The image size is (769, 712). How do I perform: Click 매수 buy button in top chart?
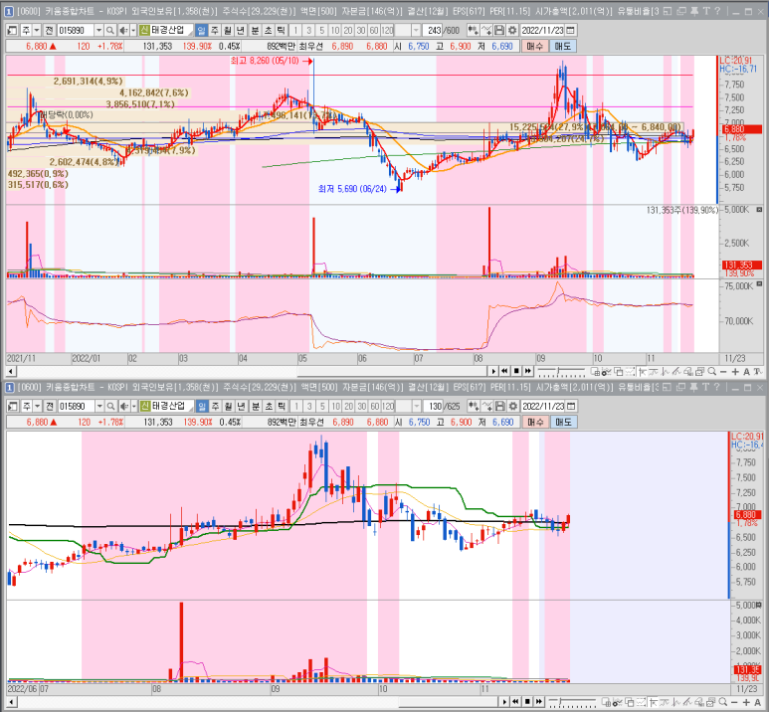534,46
